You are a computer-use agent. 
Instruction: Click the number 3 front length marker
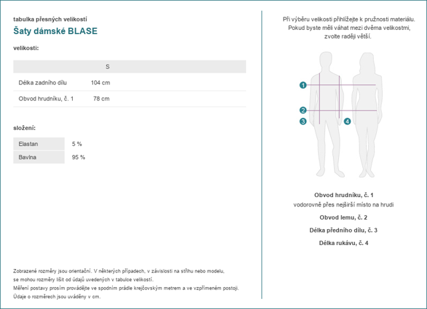tap(303, 121)
